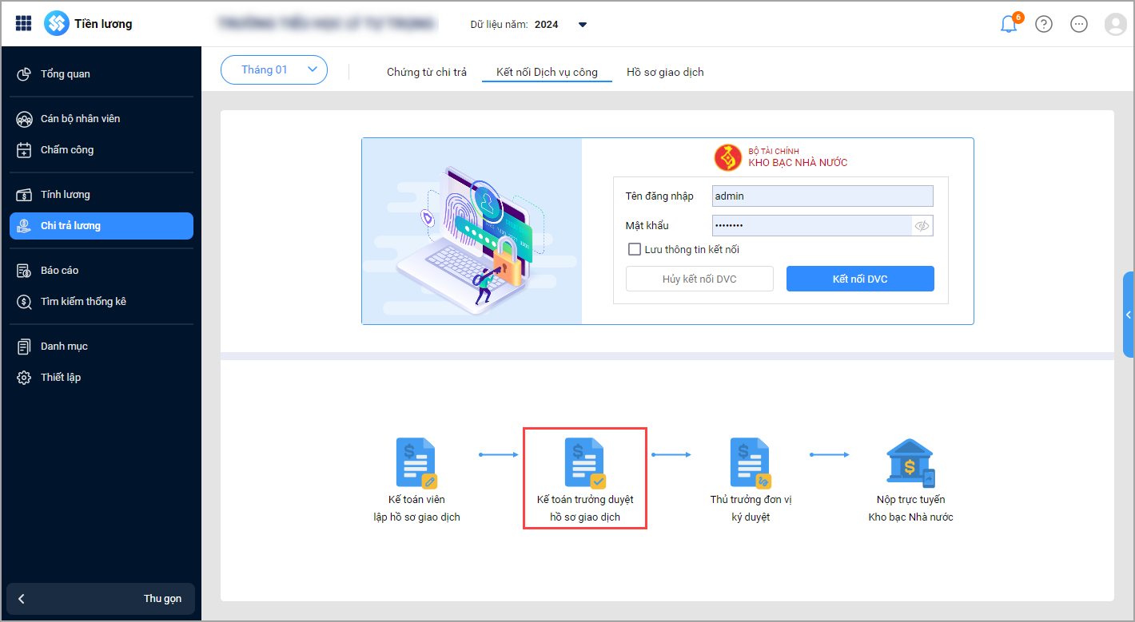Click the Tiền lương app logo
Viewport: 1135px width, 622px height.
(57, 24)
